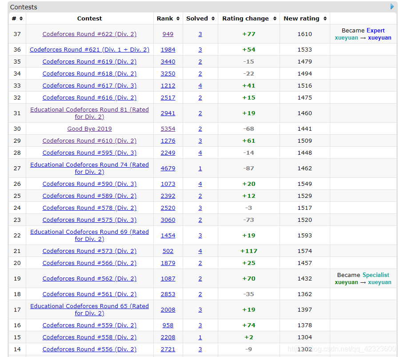Click the blue arrow next to Contests
Screen dimensions: 400x357
click(x=392, y=7)
